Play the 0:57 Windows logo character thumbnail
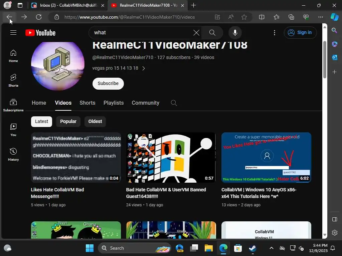Screen dimensions: 342x256 (x=171, y=157)
